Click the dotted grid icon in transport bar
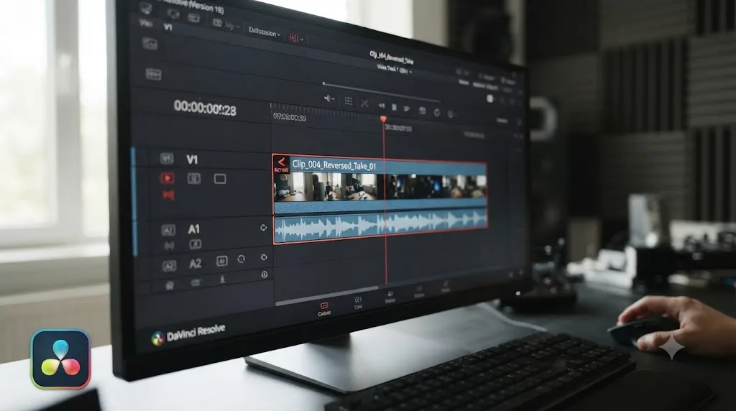The image size is (736, 411). point(349,101)
